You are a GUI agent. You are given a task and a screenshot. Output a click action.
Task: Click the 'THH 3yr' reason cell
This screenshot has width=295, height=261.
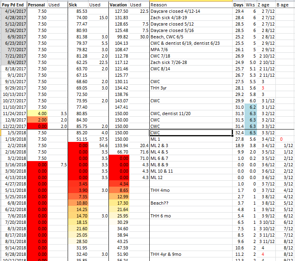pos(191,88)
